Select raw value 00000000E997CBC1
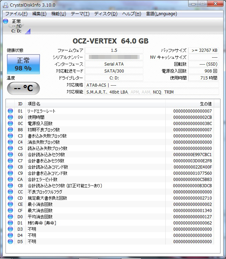 click(193, 155)
